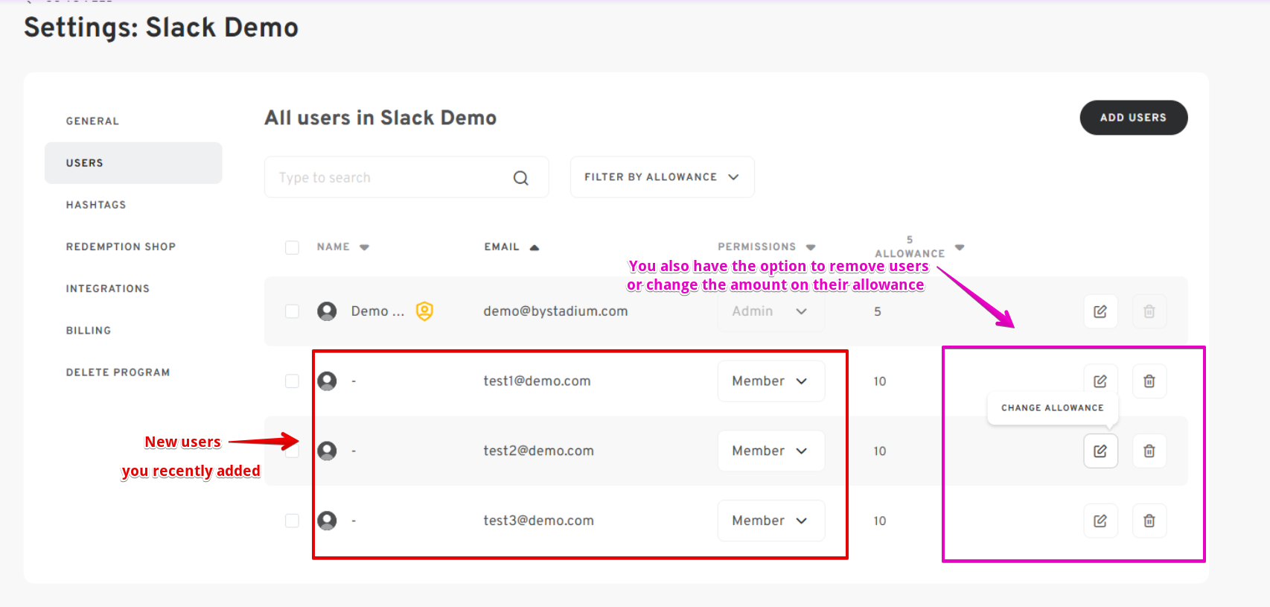Image resolution: width=1270 pixels, height=607 pixels.
Task: Open the General settings tab
Action: 92,121
